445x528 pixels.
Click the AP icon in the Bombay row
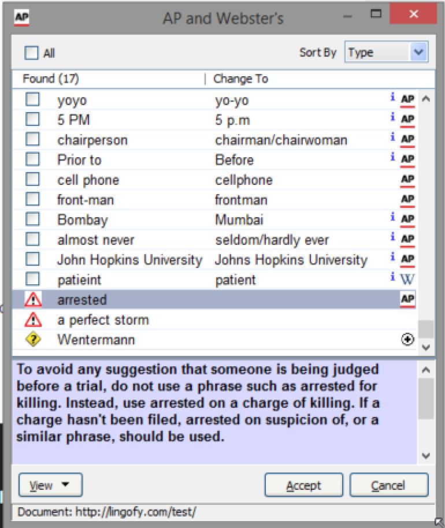click(407, 220)
